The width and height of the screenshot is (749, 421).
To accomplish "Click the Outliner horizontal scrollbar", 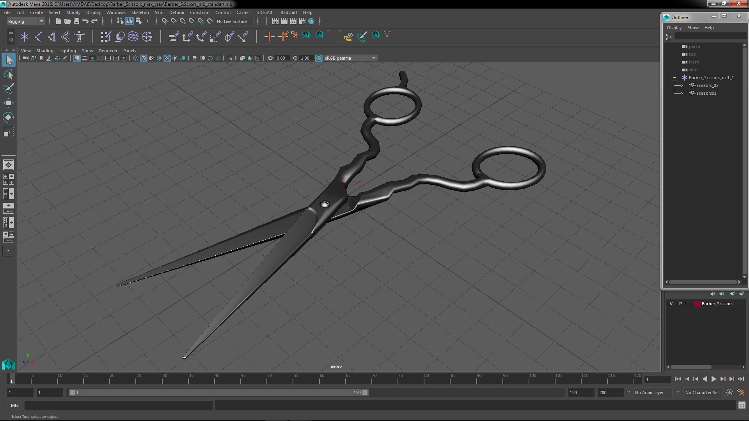I will 703,282.
